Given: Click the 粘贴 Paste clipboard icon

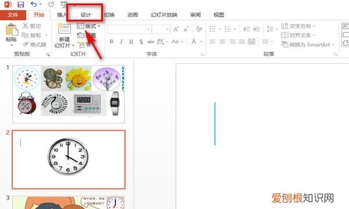Looking at the screenshot, I should coord(12,29).
